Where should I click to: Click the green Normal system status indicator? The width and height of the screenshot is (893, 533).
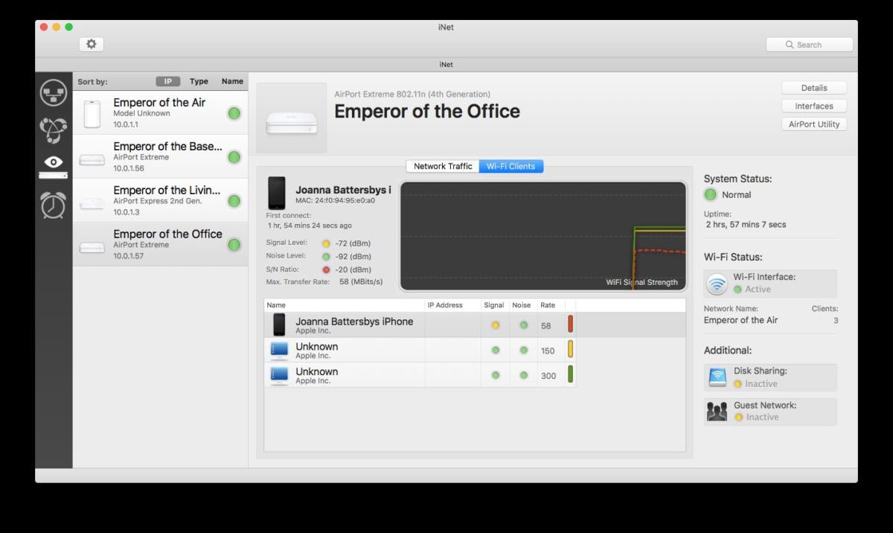point(711,195)
